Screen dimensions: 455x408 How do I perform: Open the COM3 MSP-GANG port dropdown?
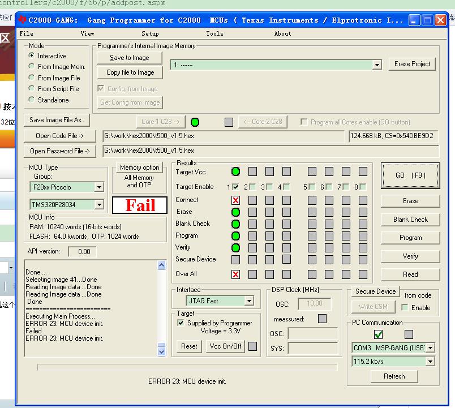430,347
